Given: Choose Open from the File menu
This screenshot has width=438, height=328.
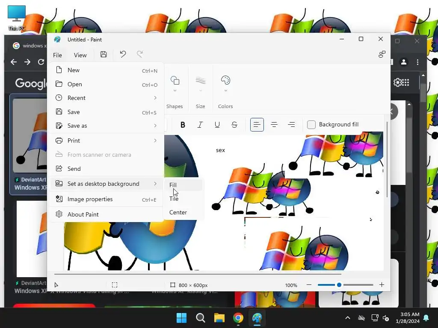Looking at the screenshot, I should point(106,84).
